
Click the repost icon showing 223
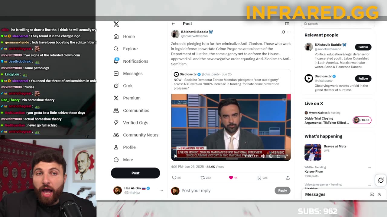(x=203, y=178)
